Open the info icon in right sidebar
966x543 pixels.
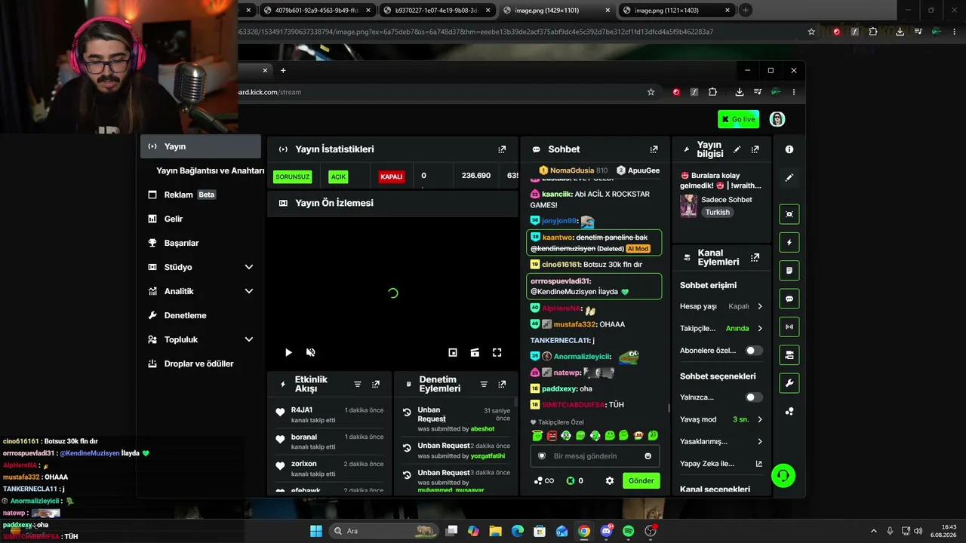click(x=789, y=149)
